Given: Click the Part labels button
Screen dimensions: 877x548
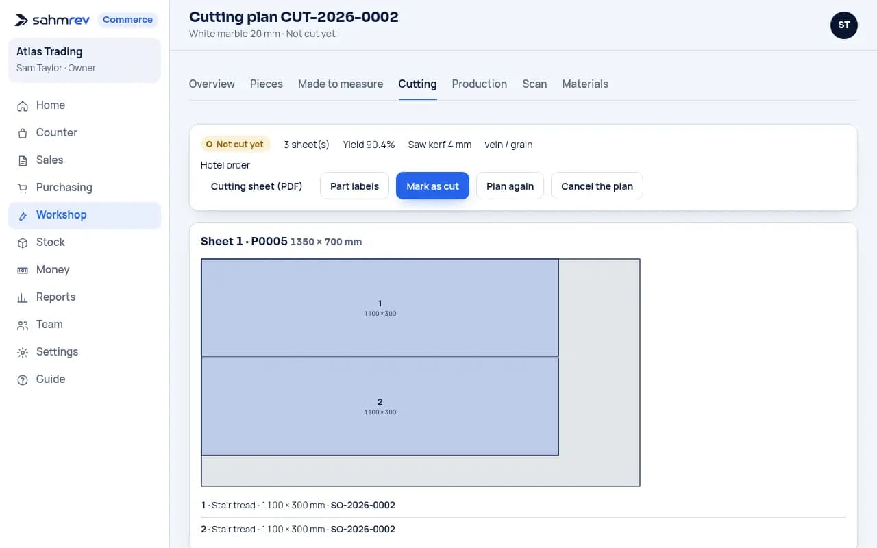Looking at the screenshot, I should (354, 186).
